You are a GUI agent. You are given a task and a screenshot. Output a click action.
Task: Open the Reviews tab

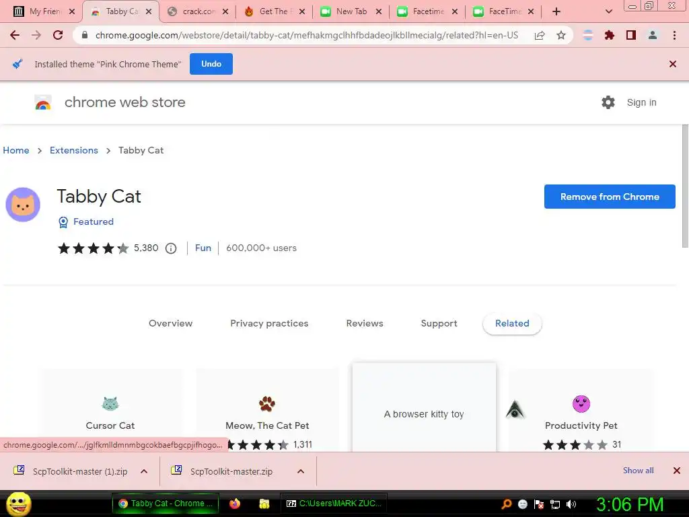(x=365, y=324)
